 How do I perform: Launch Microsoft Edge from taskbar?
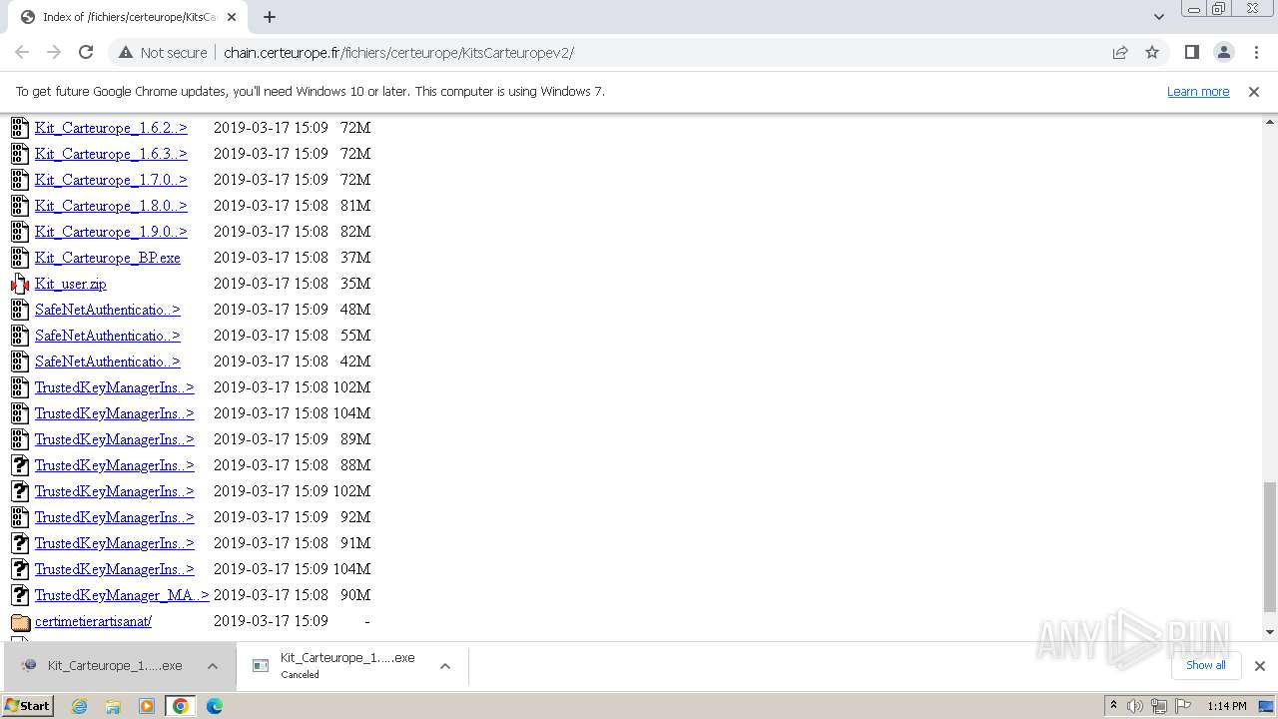[x=215, y=706]
